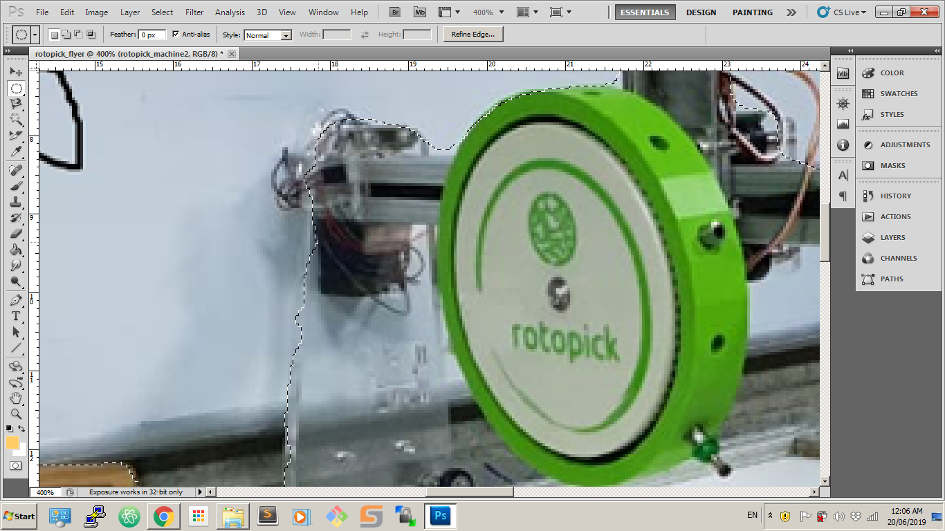Screen dimensions: 945x531
Task: Select the Pen tool
Action: (16, 300)
